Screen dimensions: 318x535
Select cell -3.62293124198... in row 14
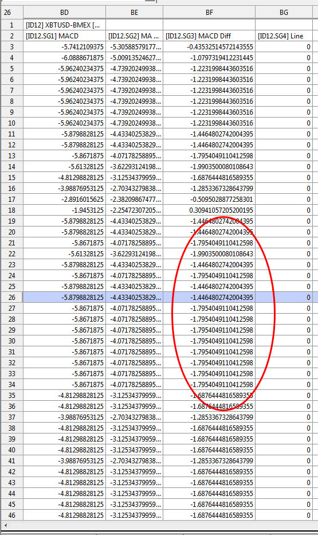tap(134, 166)
